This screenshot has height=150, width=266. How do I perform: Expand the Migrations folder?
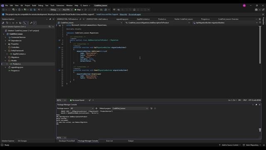coord(5,57)
